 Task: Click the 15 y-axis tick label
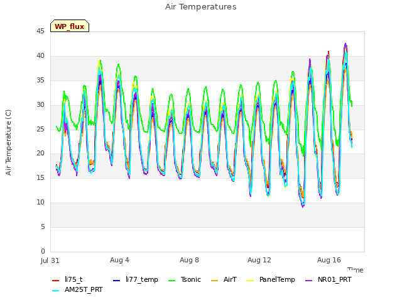40,177
